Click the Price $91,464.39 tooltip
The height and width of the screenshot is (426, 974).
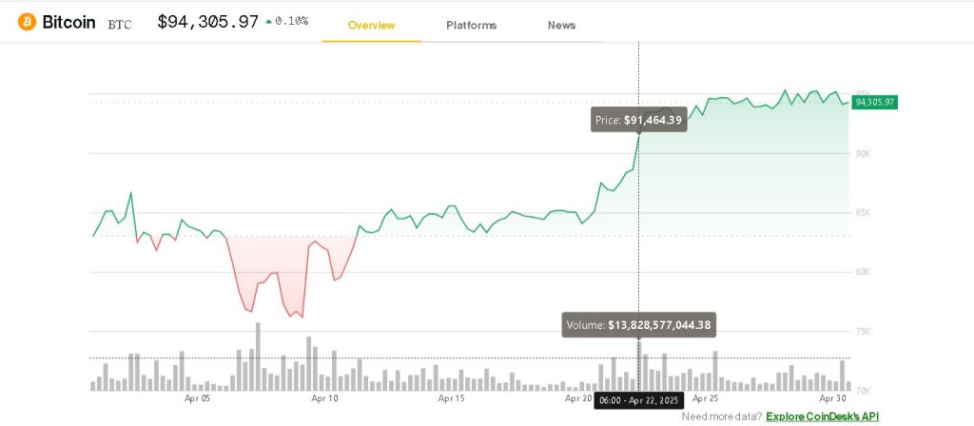[x=637, y=120]
